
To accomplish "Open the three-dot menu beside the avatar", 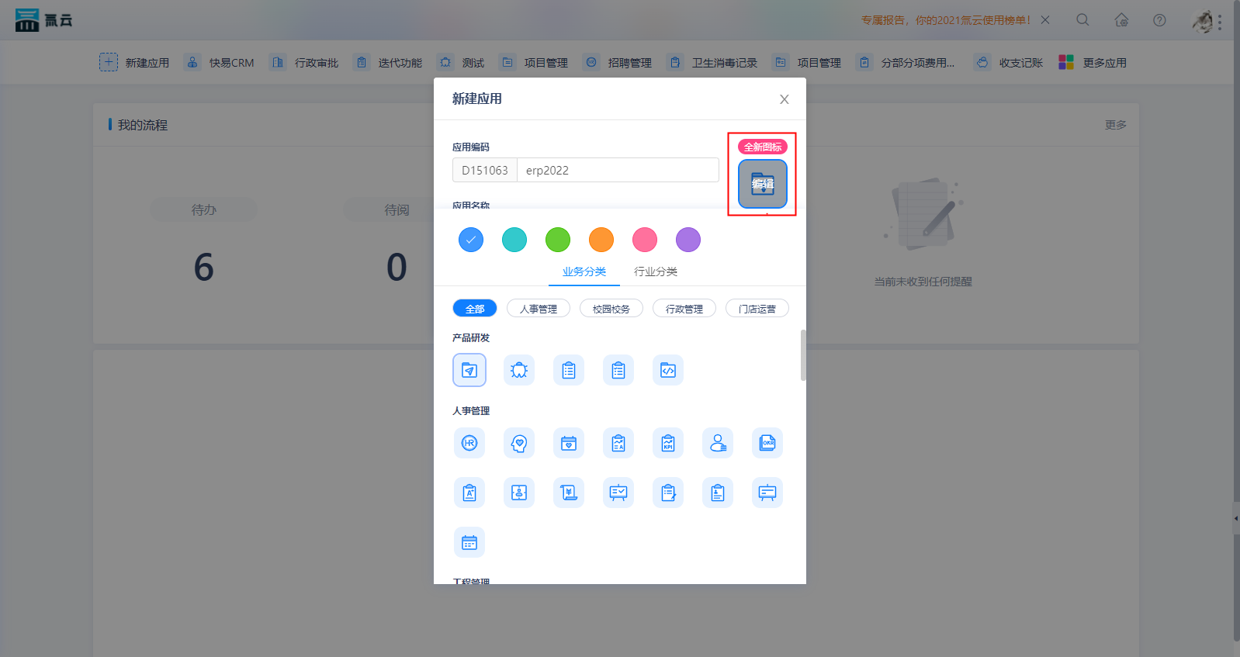I will [1220, 22].
